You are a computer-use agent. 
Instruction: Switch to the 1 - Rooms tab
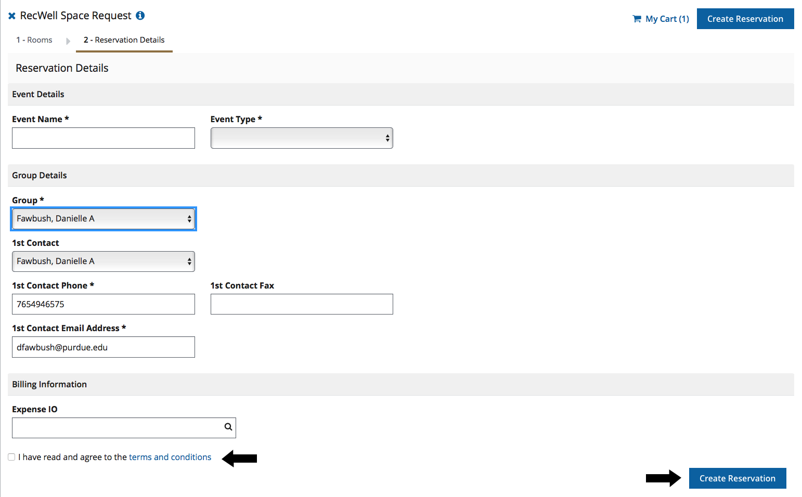[x=34, y=40]
